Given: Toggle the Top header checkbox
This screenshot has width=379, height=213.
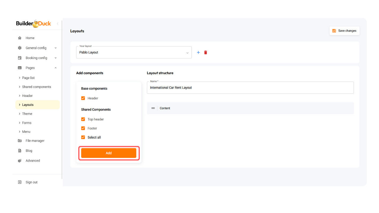Looking at the screenshot, I should (x=83, y=119).
